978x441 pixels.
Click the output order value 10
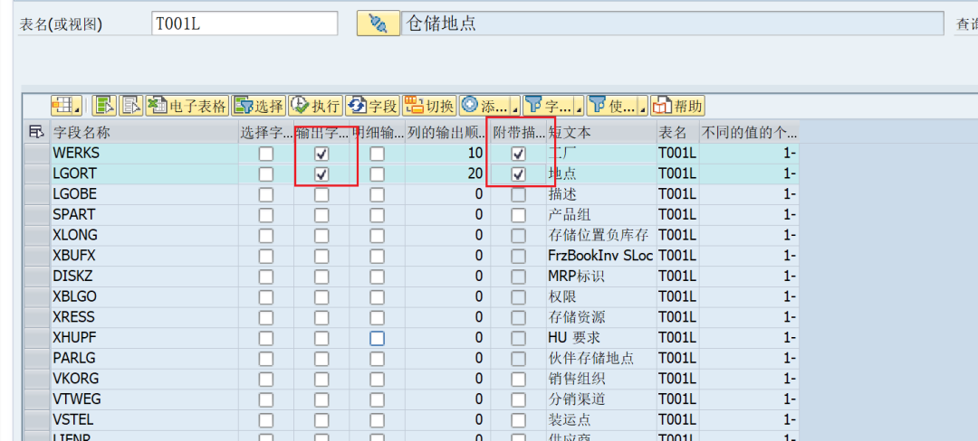pos(475,153)
